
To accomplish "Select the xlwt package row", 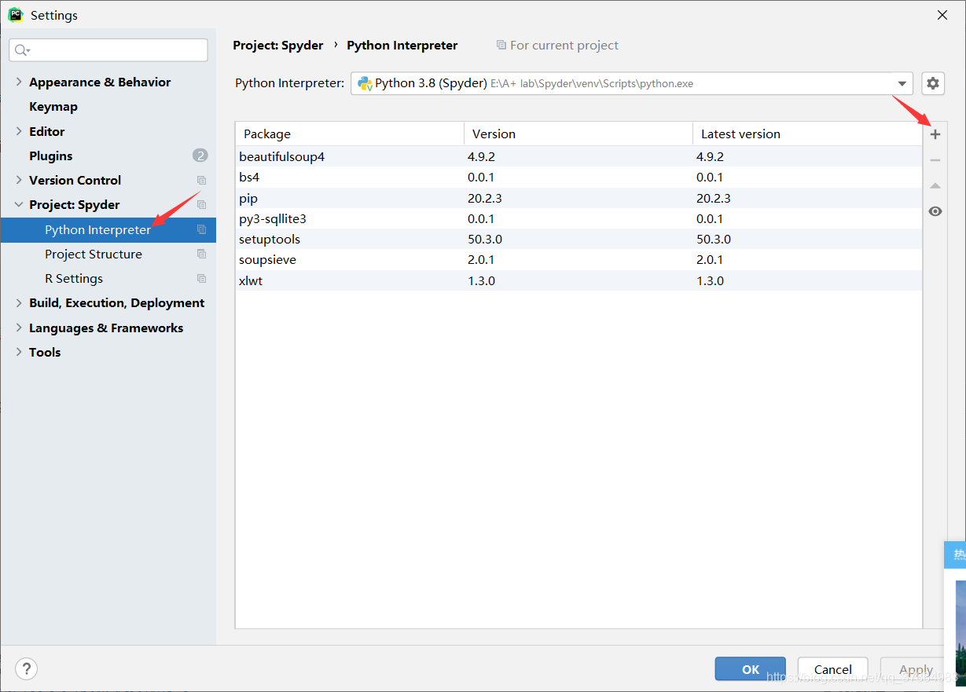I will (x=578, y=280).
